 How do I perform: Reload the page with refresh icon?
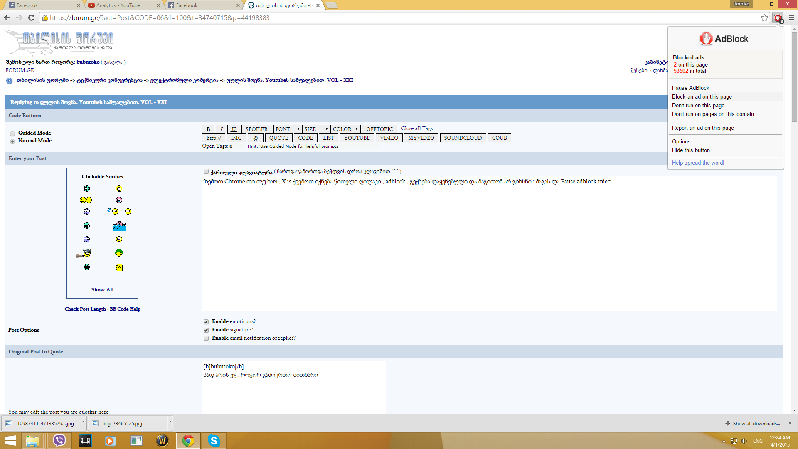click(x=31, y=17)
